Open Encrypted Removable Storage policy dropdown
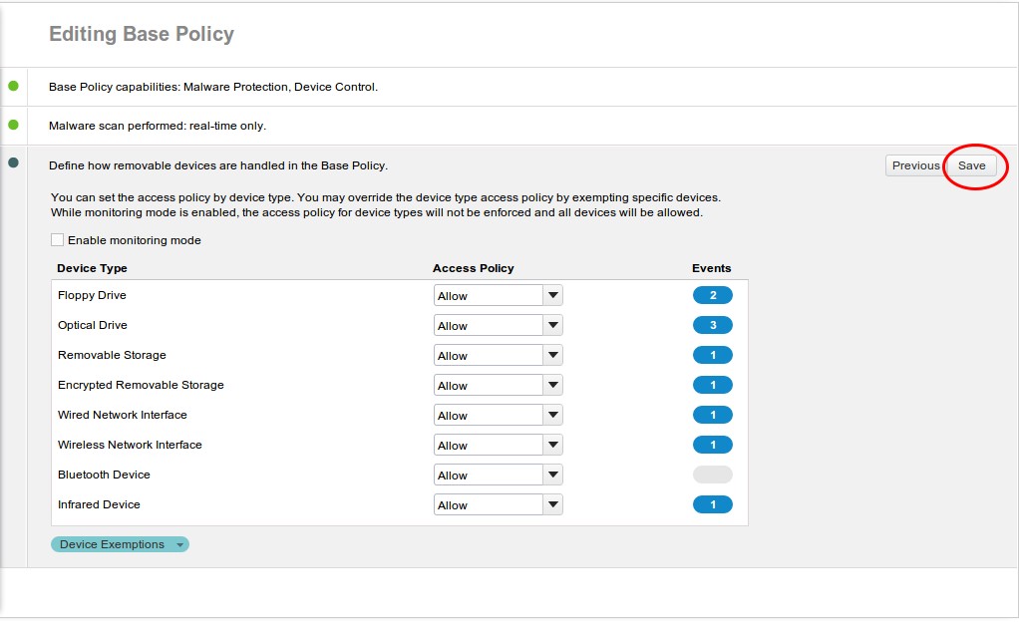The image size is (1019, 637). [x=498, y=386]
